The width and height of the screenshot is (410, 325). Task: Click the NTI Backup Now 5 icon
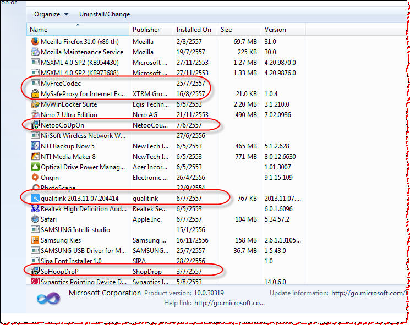click(x=35, y=146)
